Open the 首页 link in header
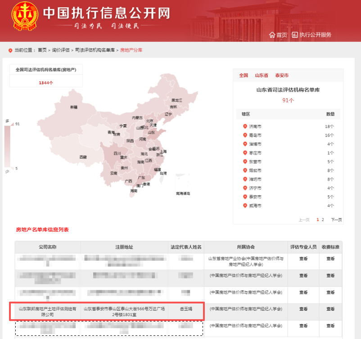This screenshot has width=361, height=339. pyautogui.click(x=282, y=35)
